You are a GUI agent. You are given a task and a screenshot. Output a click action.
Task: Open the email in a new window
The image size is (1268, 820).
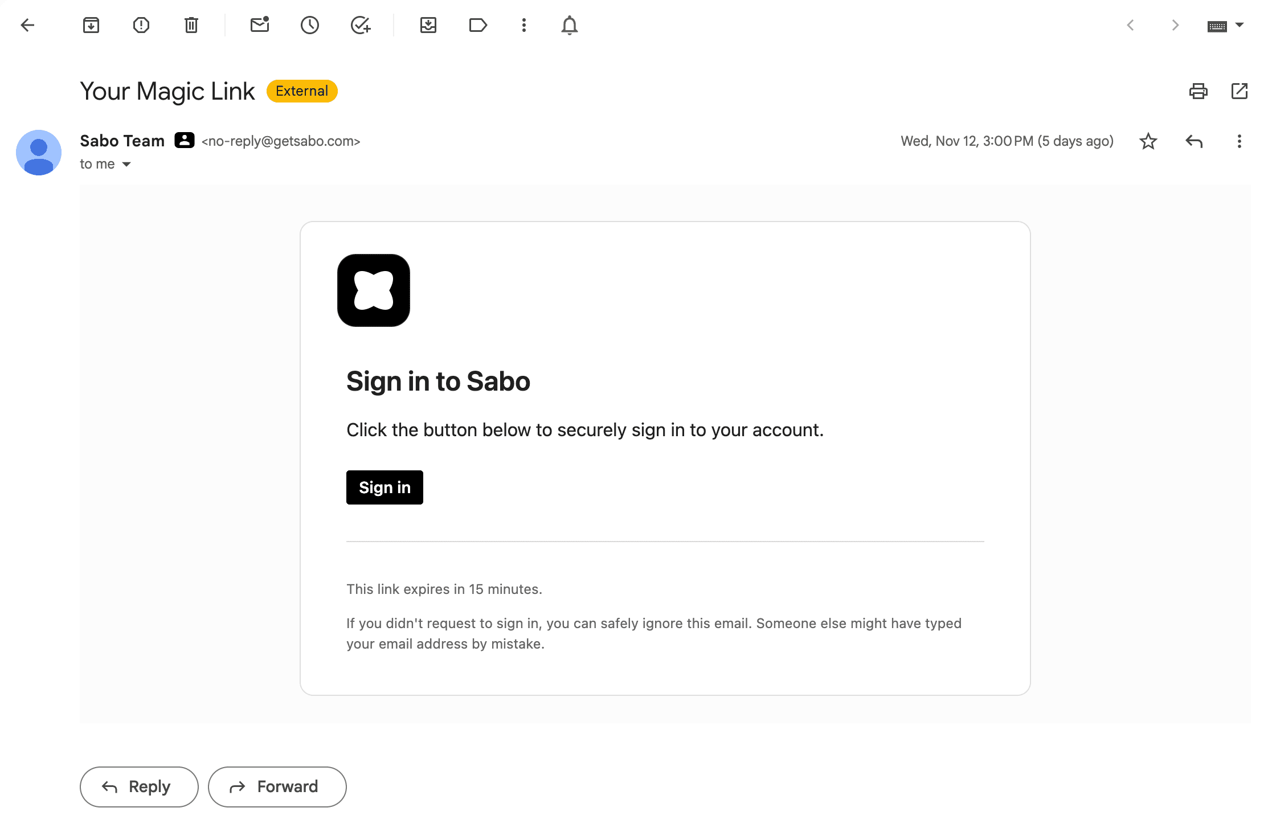(x=1240, y=91)
